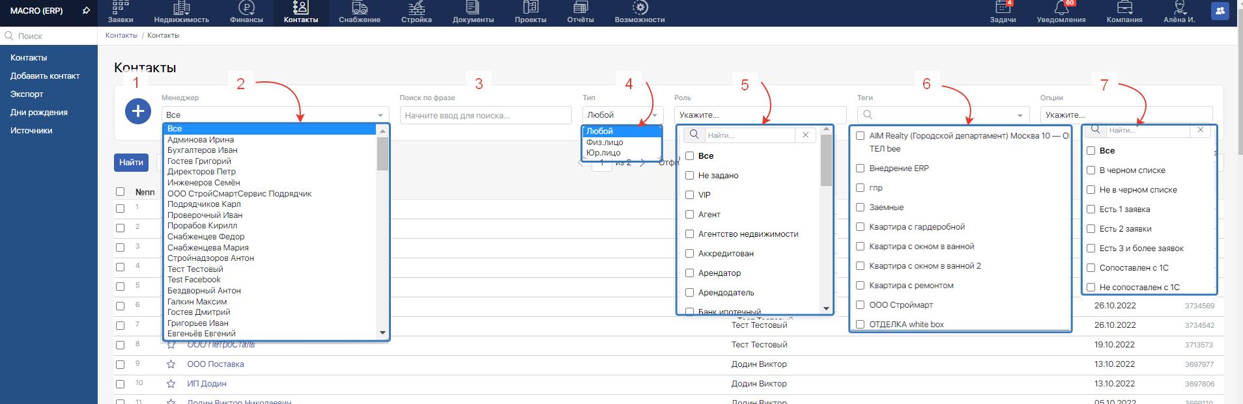
Task: Click the pin icon next to MACRO (ERP)
Action: (x=86, y=11)
